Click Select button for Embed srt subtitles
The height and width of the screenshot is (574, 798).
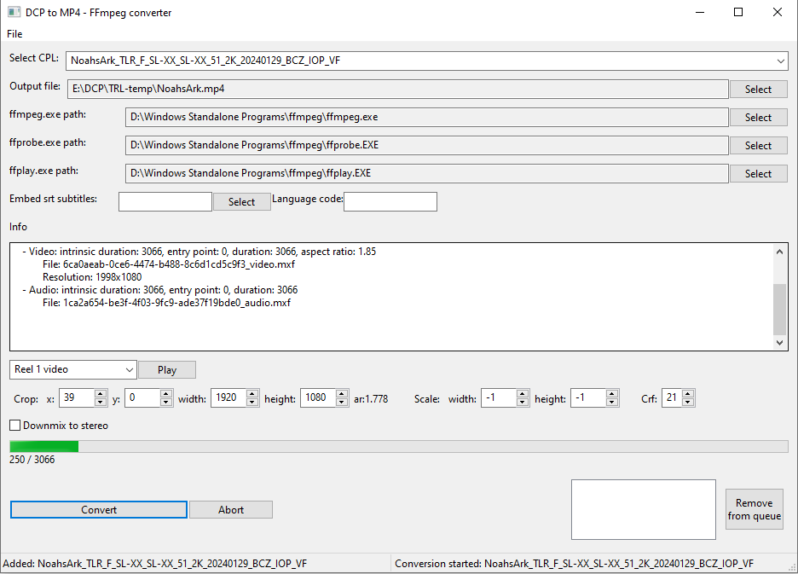pyautogui.click(x=242, y=201)
